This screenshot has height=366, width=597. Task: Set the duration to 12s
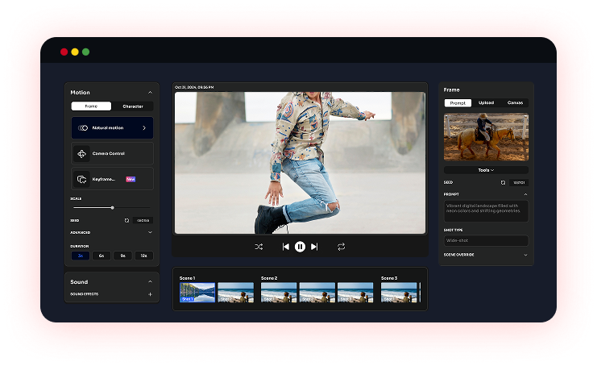point(143,256)
